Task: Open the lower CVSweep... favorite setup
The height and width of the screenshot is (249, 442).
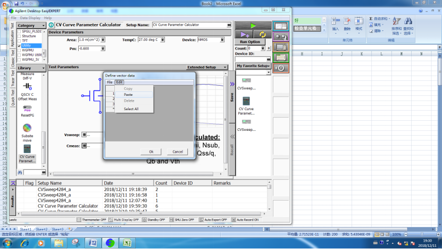Action: click(246, 125)
